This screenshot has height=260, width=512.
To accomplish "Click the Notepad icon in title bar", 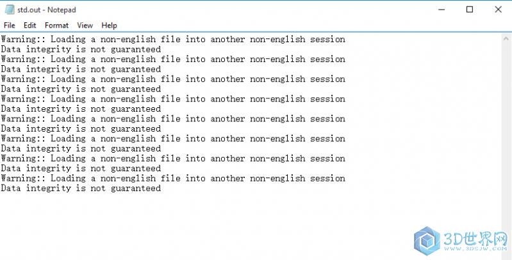I will pyautogui.click(x=10, y=10).
